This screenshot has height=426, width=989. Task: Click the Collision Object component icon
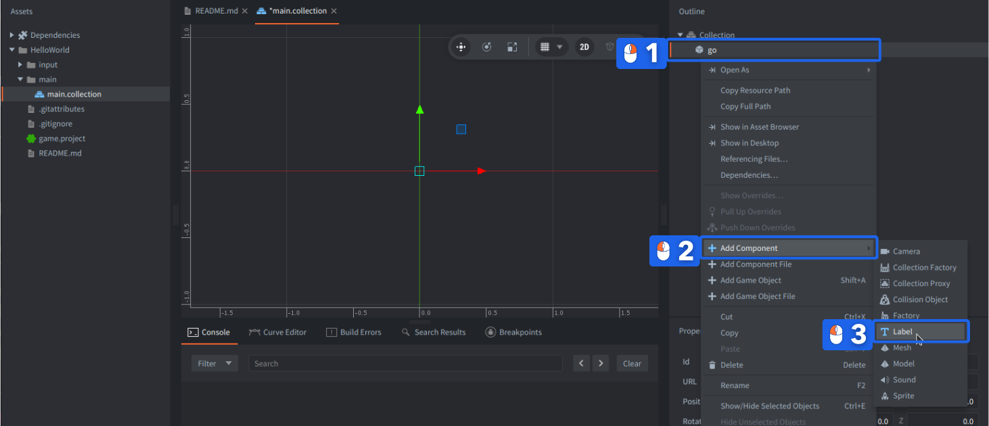pos(885,300)
